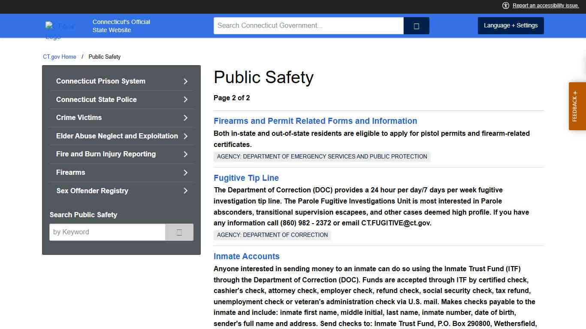
Task: Open the Inmate Accounts article
Action: click(246, 256)
